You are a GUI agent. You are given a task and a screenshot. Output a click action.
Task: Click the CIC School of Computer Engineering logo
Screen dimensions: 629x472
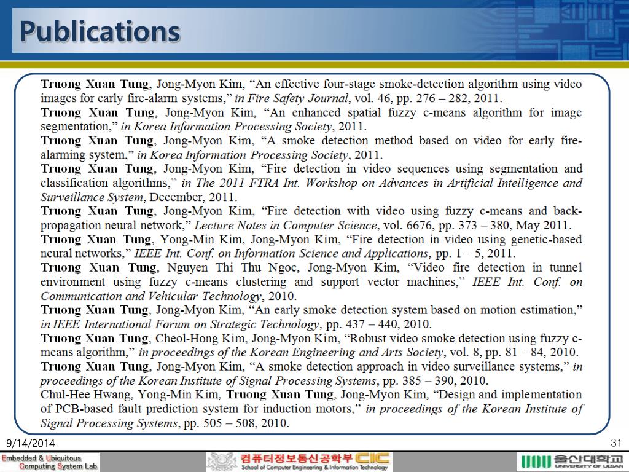pyautogui.click(x=300, y=462)
